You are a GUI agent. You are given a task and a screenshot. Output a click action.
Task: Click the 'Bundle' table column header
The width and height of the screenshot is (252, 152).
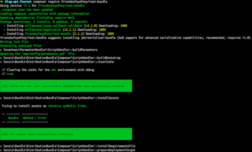click(x=13, y=118)
